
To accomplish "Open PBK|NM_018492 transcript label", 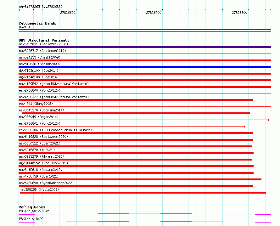I will point(31,219).
